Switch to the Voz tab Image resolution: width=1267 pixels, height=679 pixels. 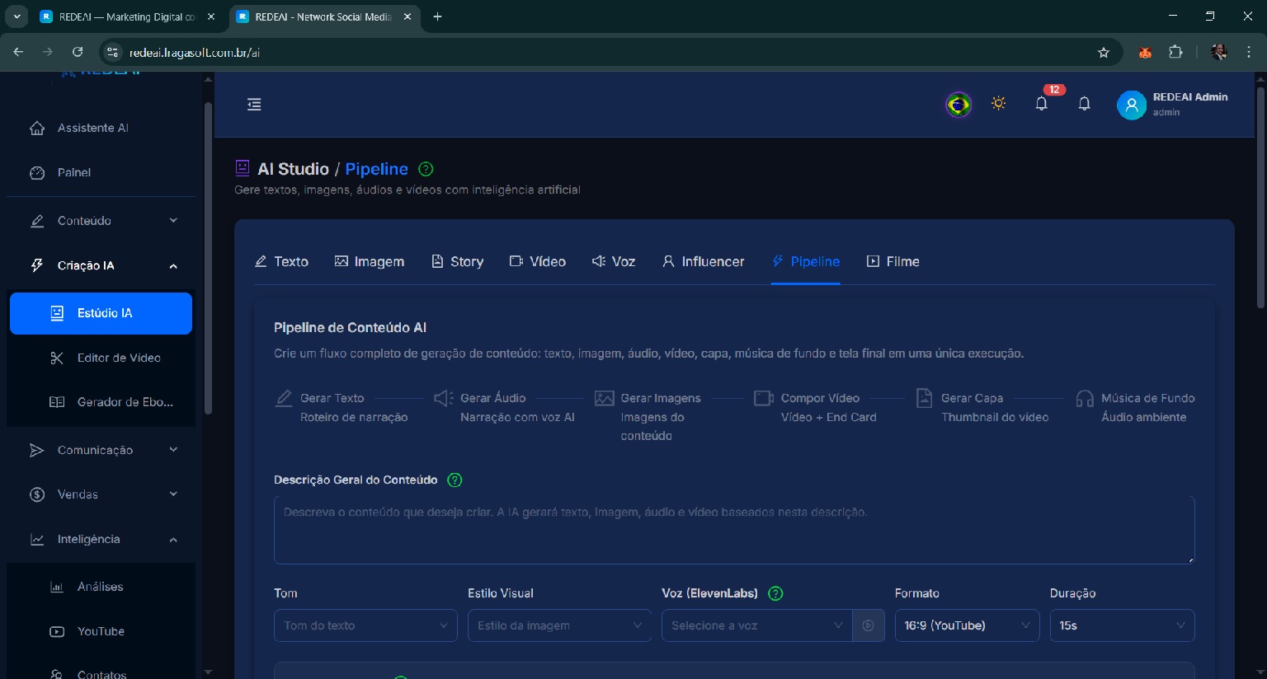click(614, 261)
